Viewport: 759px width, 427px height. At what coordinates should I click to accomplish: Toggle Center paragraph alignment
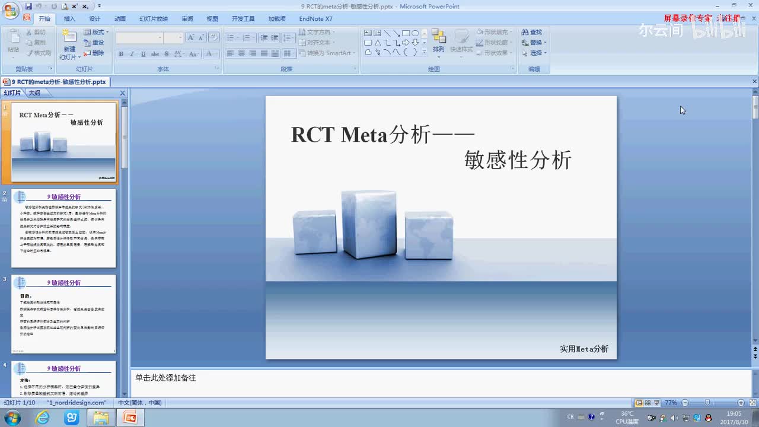coord(241,53)
